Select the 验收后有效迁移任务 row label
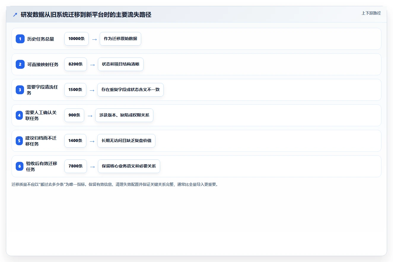Image resolution: width=393 pixels, height=262 pixels. click(x=42, y=166)
